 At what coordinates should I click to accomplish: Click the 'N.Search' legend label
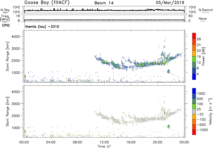(206, 10)
